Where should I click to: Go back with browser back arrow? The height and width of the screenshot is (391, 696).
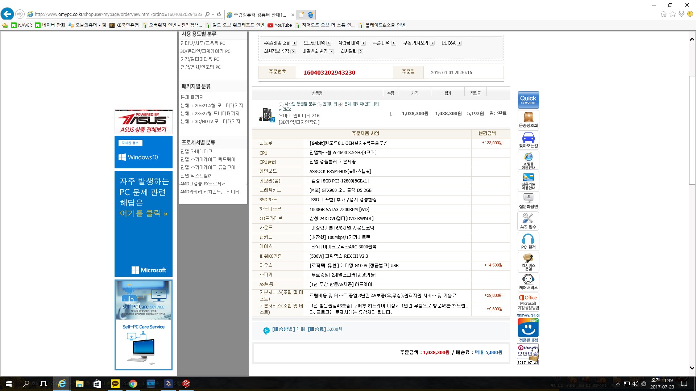click(7, 14)
